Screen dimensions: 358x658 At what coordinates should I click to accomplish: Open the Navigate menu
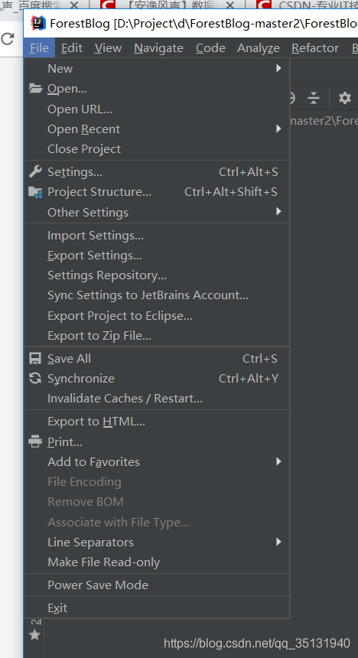coord(158,48)
